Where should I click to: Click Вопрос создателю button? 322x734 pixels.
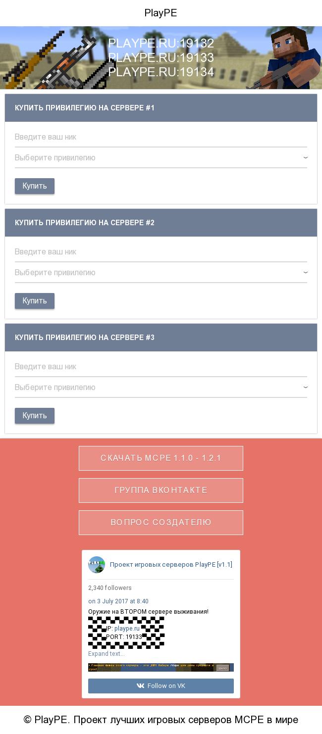click(x=161, y=523)
